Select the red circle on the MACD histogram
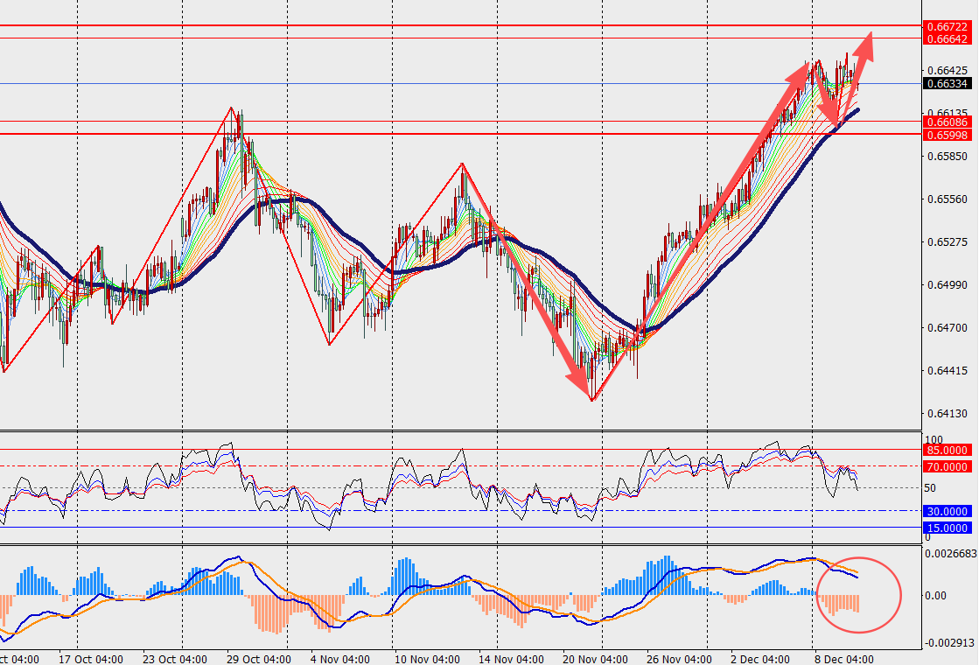979x665 pixels. coord(858,595)
